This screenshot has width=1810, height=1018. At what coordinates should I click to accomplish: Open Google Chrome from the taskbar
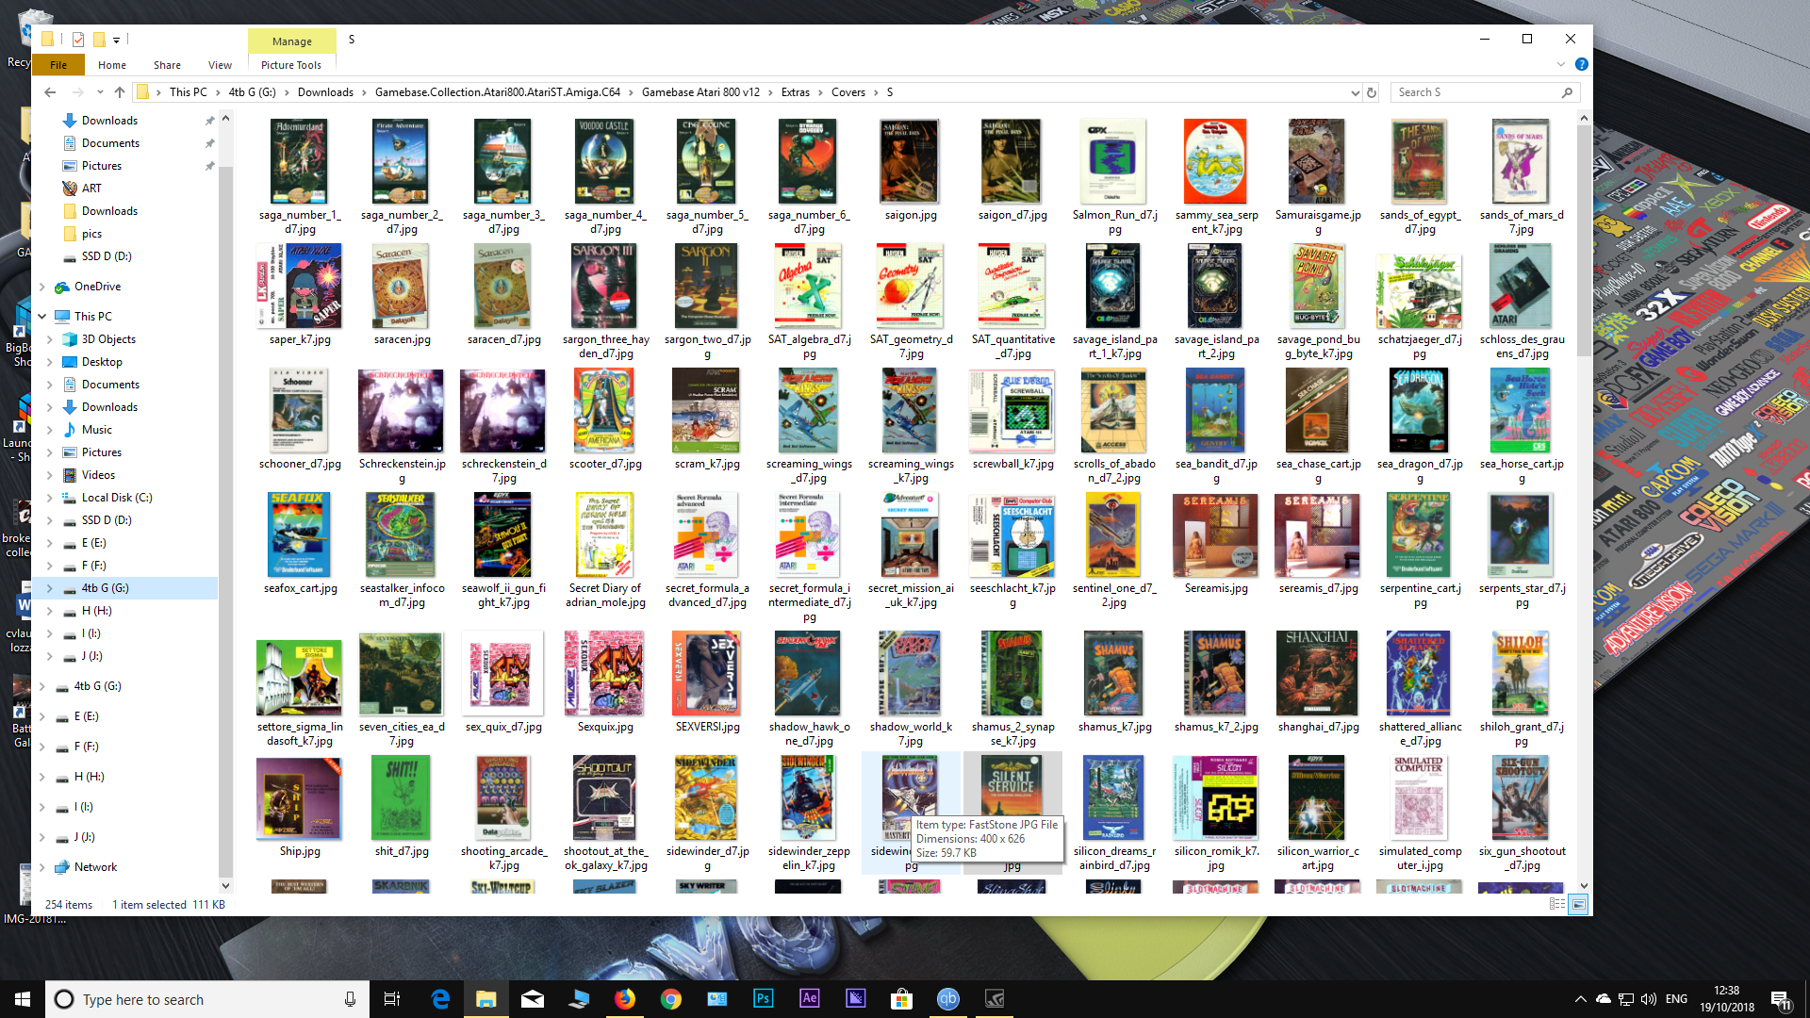click(x=670, y=999)
